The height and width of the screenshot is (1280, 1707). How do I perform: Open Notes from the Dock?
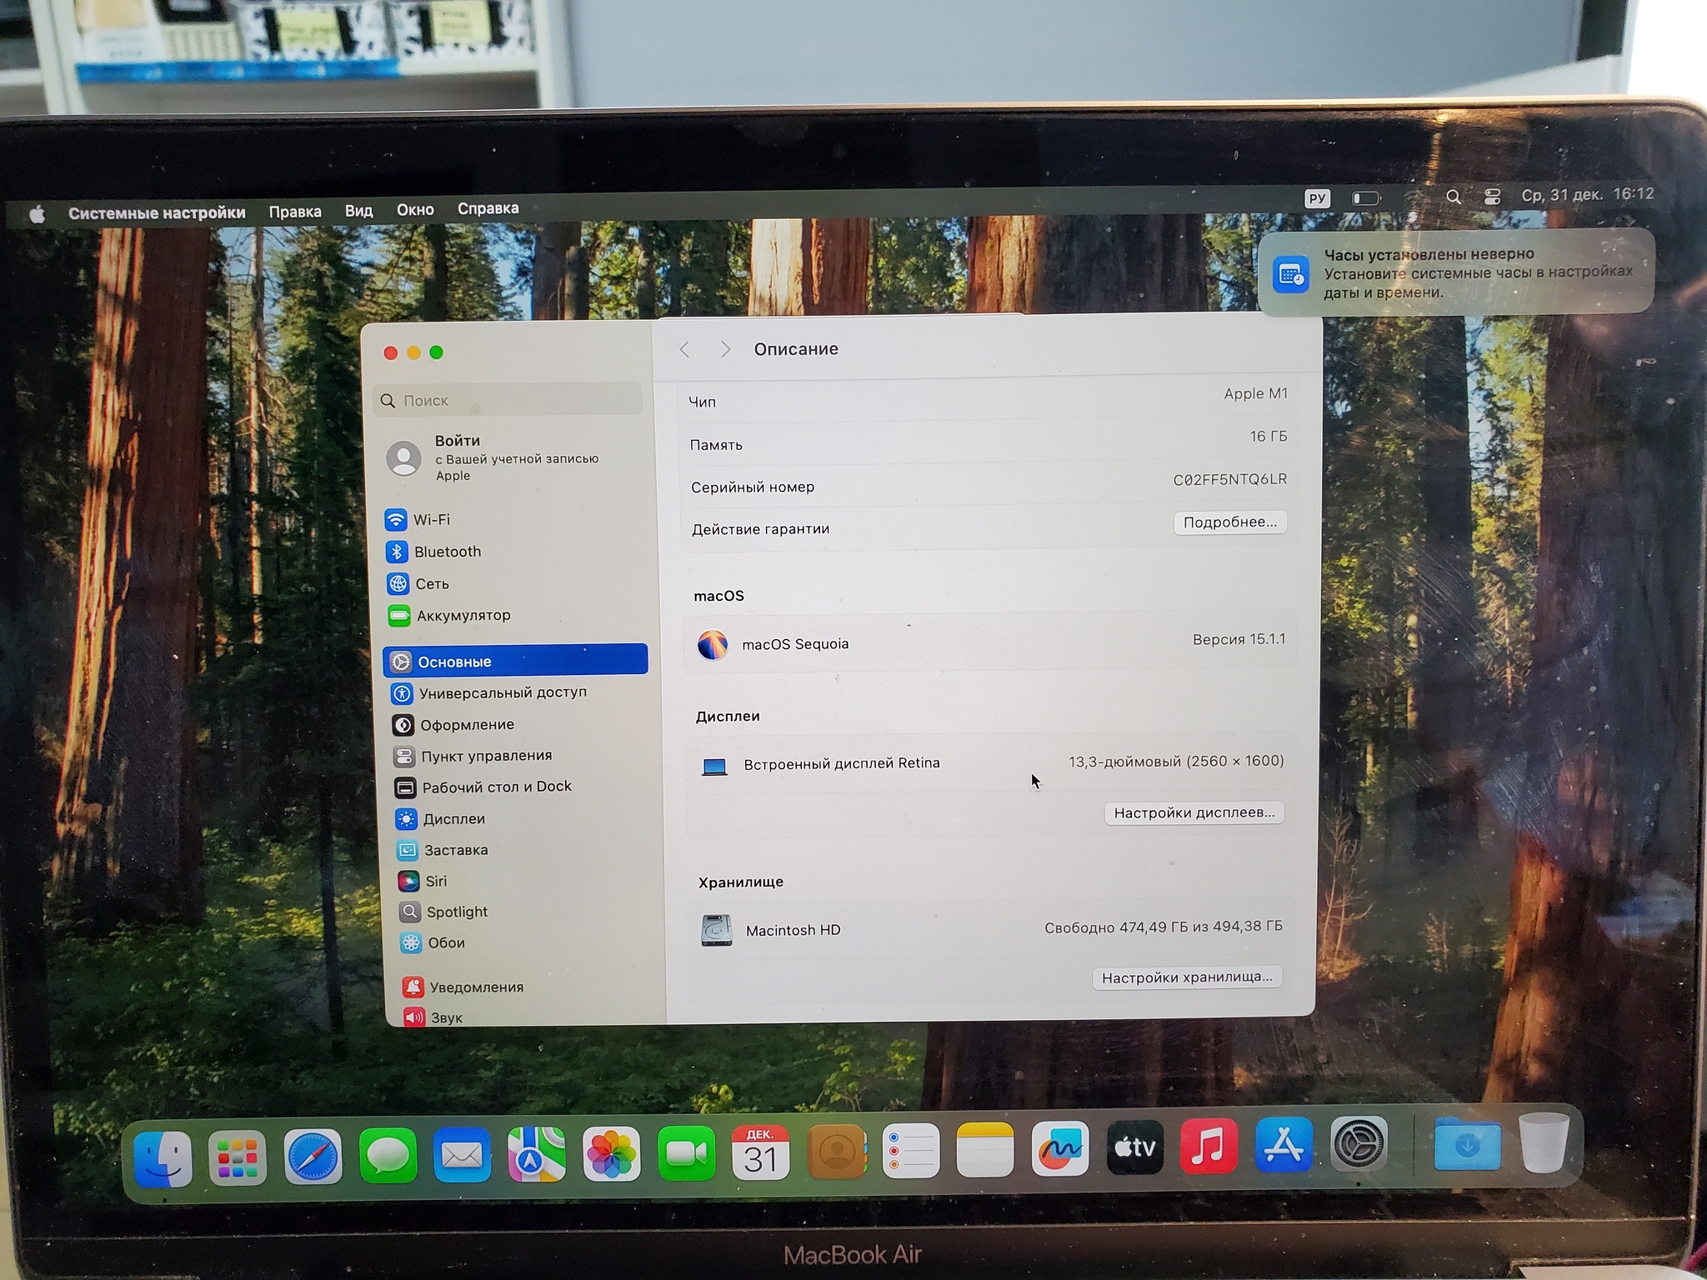tap(985, 1151)
